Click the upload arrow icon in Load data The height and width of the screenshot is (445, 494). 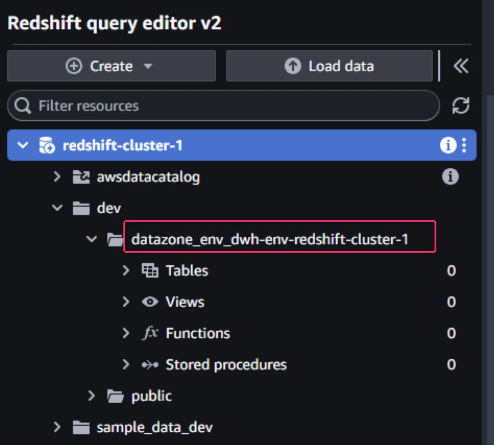(x=292, y=66)
